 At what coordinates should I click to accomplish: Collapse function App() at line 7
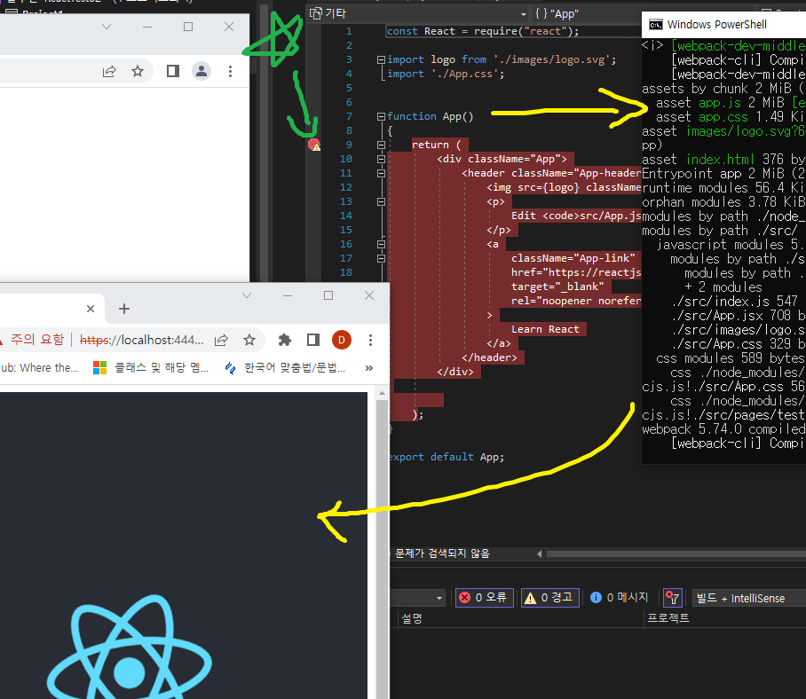tap(381, 116)
